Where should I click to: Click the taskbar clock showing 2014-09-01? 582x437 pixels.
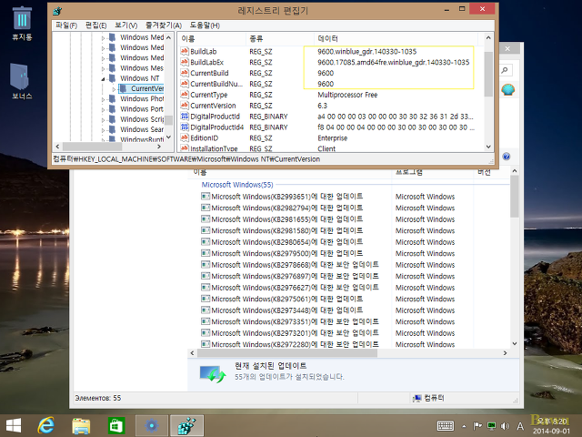(552, 426)
